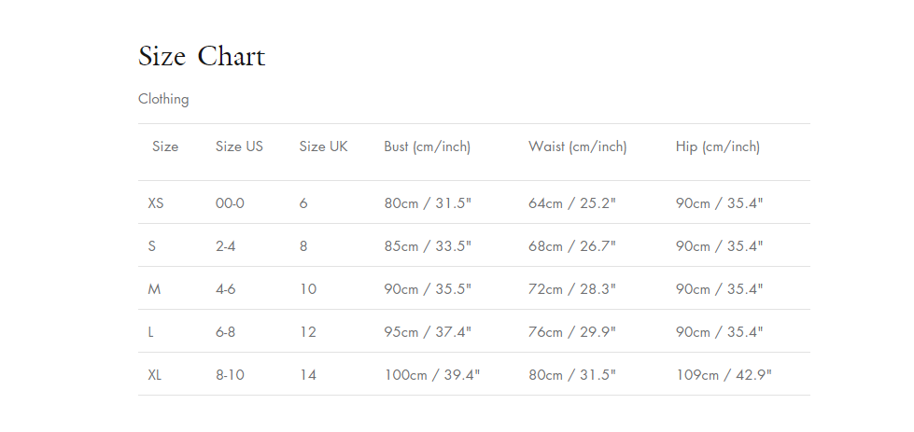
Task: Click the 00-0 US size cell
Action: (x=230, y=203)
